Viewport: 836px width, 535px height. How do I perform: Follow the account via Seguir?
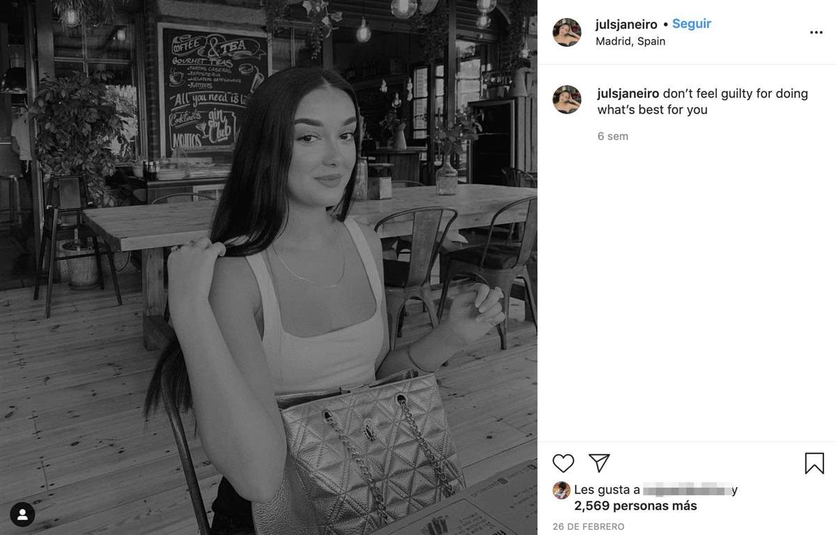pos(691,24)
